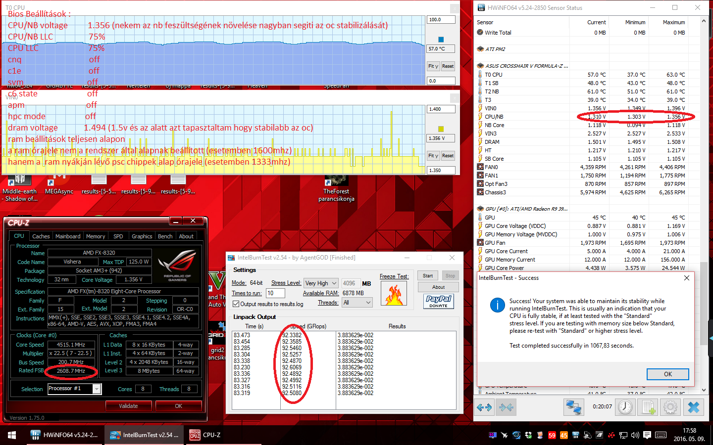713x445 pixels.
Task: Click the About button in IntelBurnTest
Action: (438, 287)
